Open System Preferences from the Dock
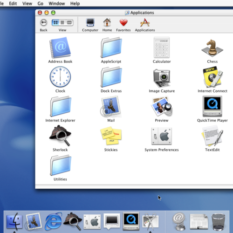233x233 pixels. (x=92, y=222)
